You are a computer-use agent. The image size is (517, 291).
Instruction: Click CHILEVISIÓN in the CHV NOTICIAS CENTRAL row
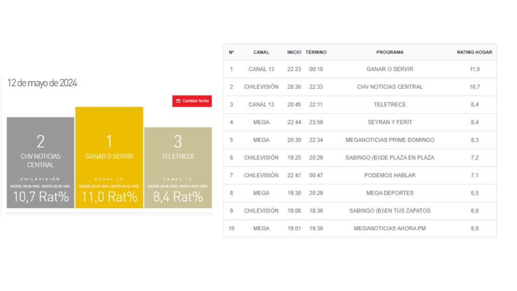pyautogui.click(x=261, y=87)
